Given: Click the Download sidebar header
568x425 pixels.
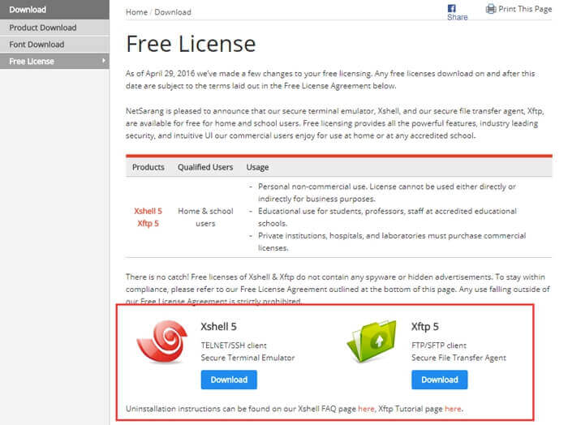Looking at the screenshot, I should point(28,10).
